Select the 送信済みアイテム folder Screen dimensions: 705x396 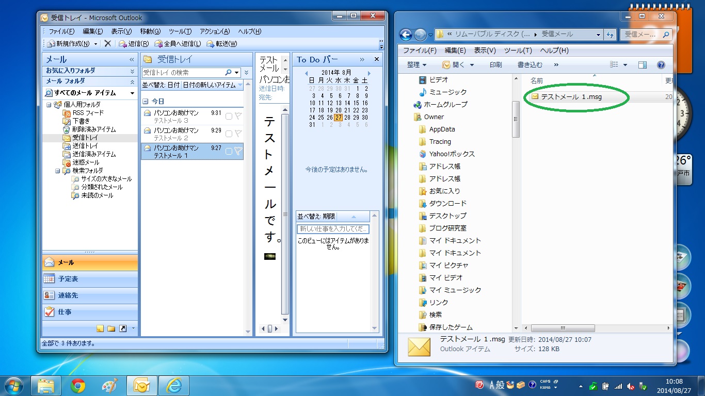click(89, 154)
